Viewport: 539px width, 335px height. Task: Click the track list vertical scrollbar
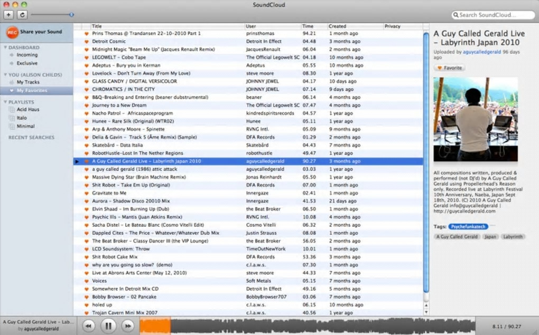[426, 163]
